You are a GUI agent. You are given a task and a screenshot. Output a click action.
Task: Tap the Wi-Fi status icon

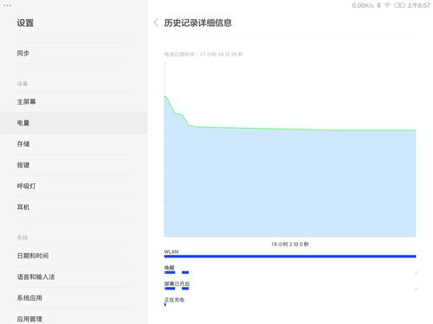pyautogui.click(x=387, y=5)
